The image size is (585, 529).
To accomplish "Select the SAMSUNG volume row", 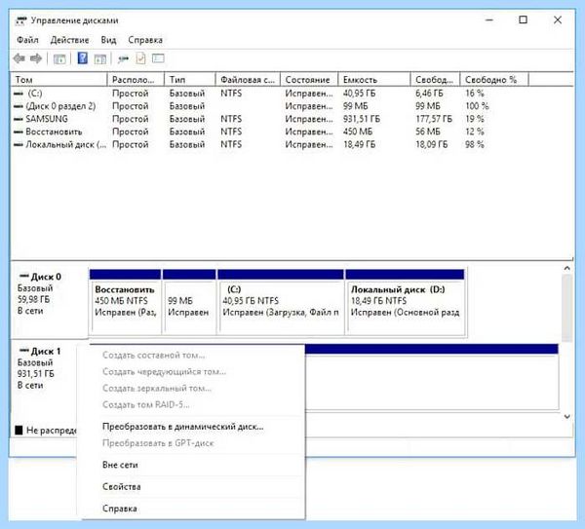I will [291, 119].
